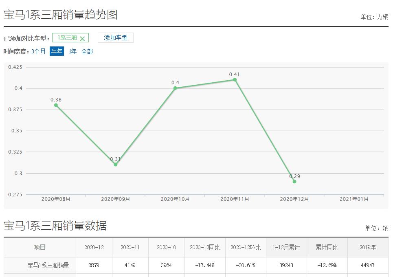Click the 2879 sales cell

[94, 265]
